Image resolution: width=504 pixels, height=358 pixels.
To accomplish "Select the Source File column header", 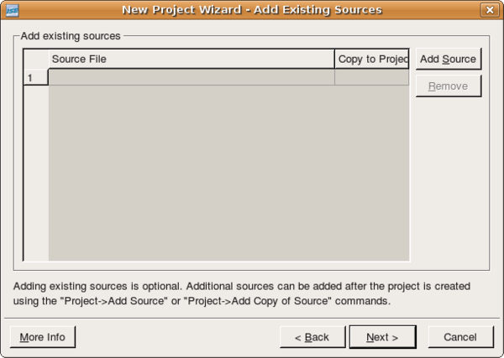I will [x=192, y=59].
